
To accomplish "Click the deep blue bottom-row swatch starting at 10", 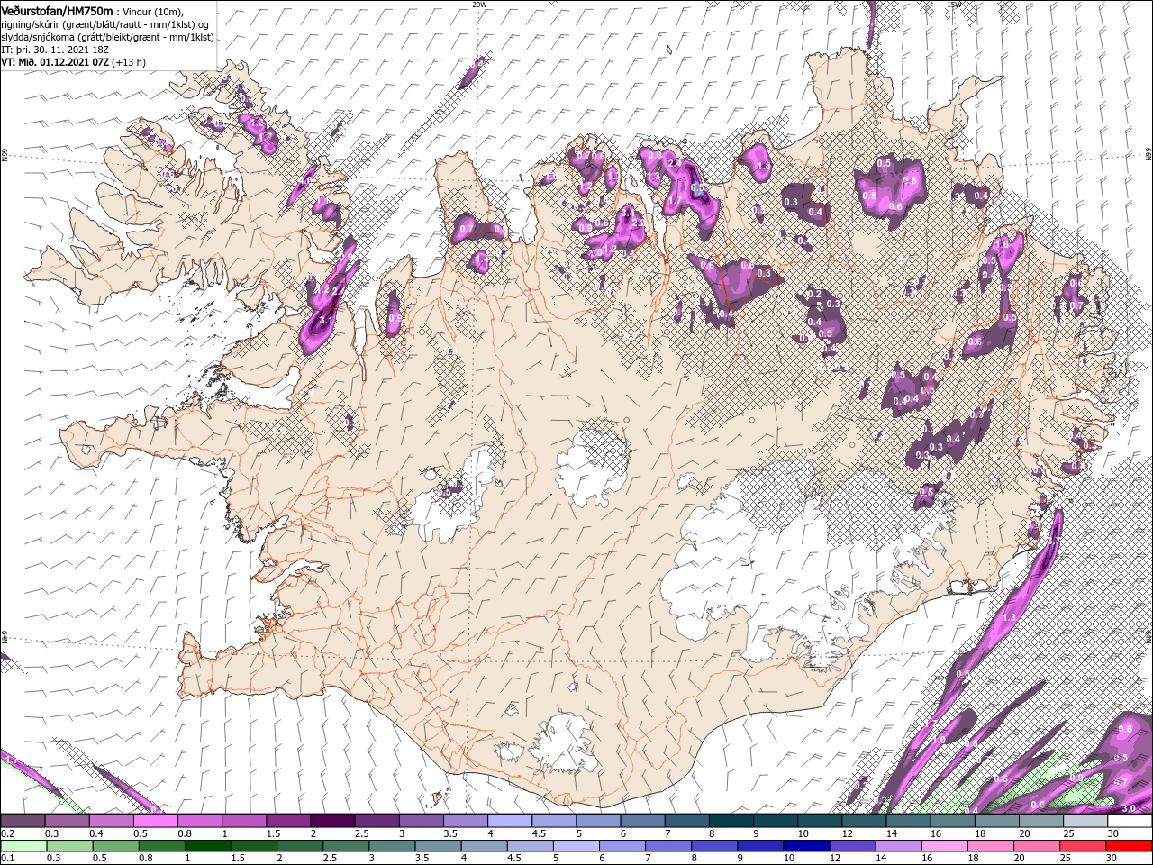I will tap(806, 846).
